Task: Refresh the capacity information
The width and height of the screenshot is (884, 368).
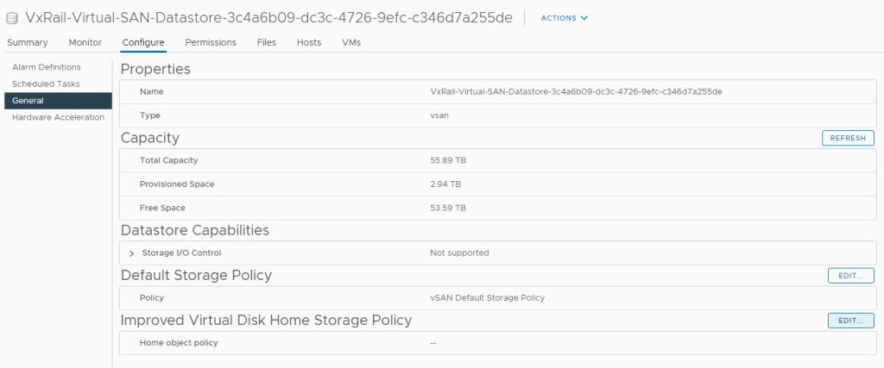Action: [x=848, y=138]
